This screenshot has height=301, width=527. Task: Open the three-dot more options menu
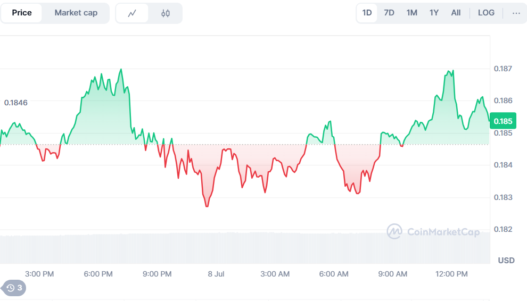click(516, 13)
